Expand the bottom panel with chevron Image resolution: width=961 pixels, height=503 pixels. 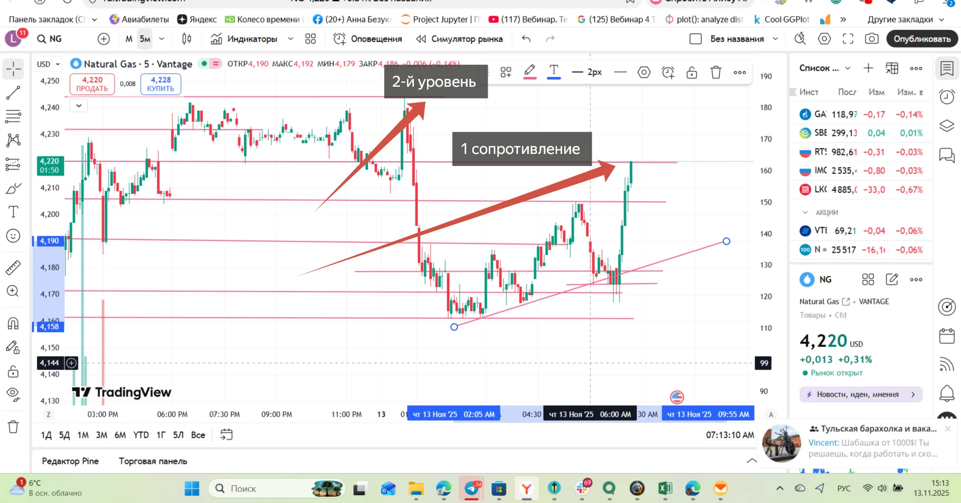(752, 461)
